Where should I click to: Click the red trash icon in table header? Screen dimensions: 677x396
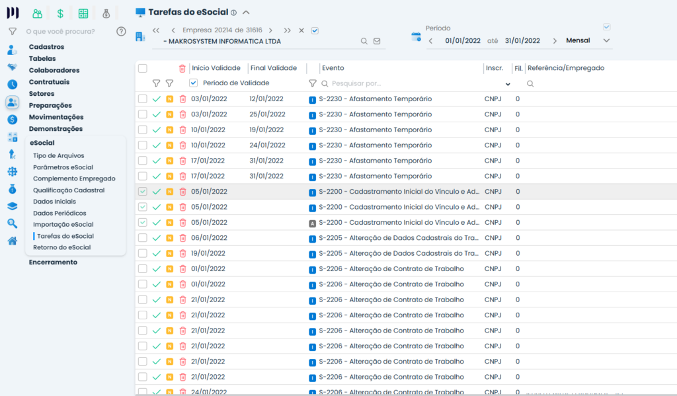click(182, 68)
